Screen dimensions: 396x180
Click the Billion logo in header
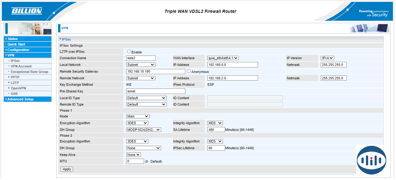click(x=27, y=11)
